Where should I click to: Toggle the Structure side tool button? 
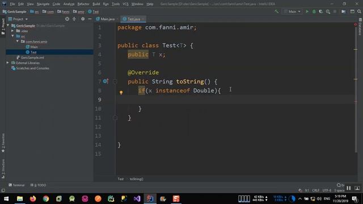click(3, 168)
